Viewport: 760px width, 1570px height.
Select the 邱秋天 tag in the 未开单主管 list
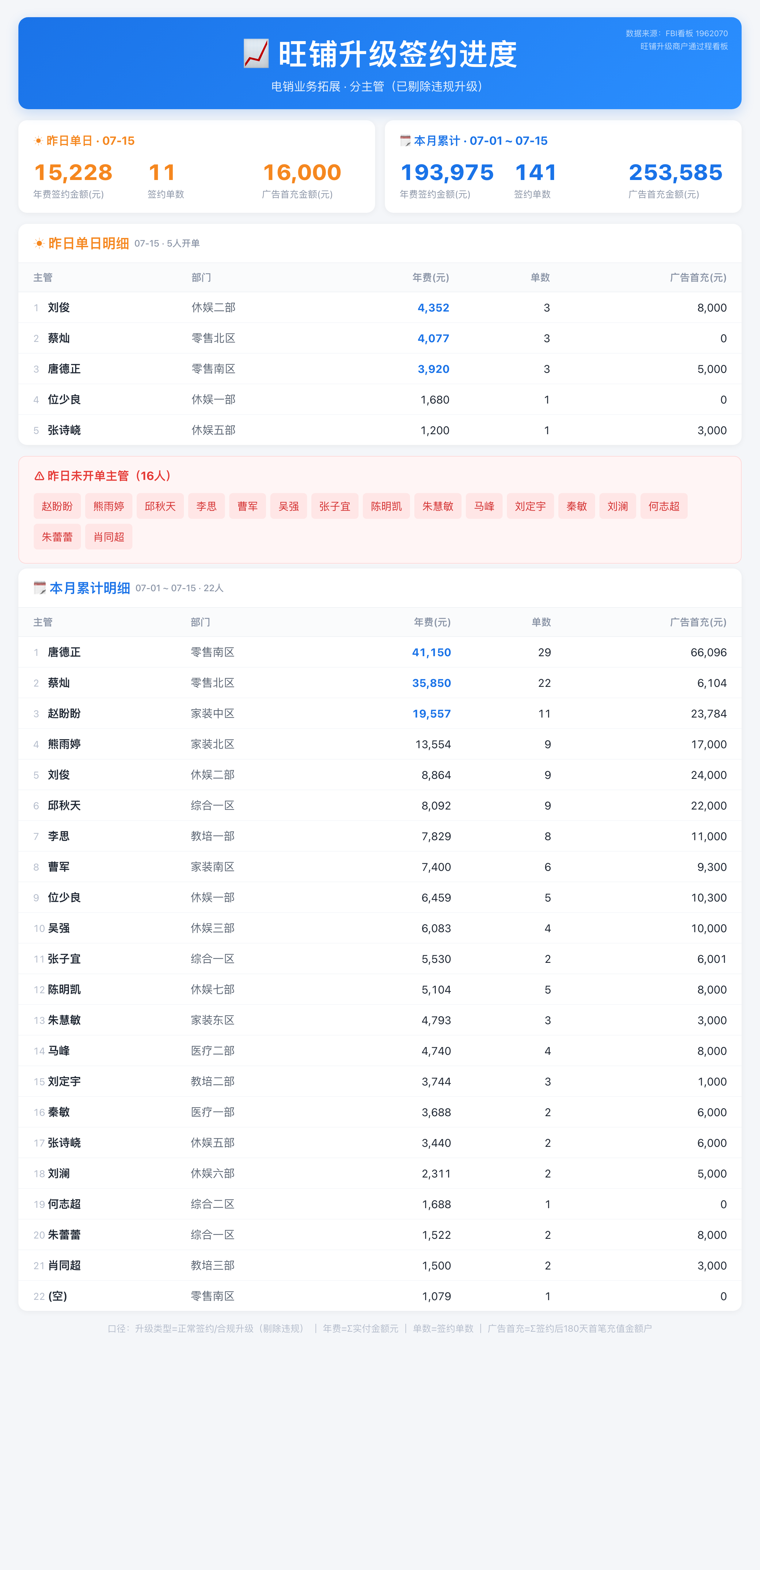(160, 507)
